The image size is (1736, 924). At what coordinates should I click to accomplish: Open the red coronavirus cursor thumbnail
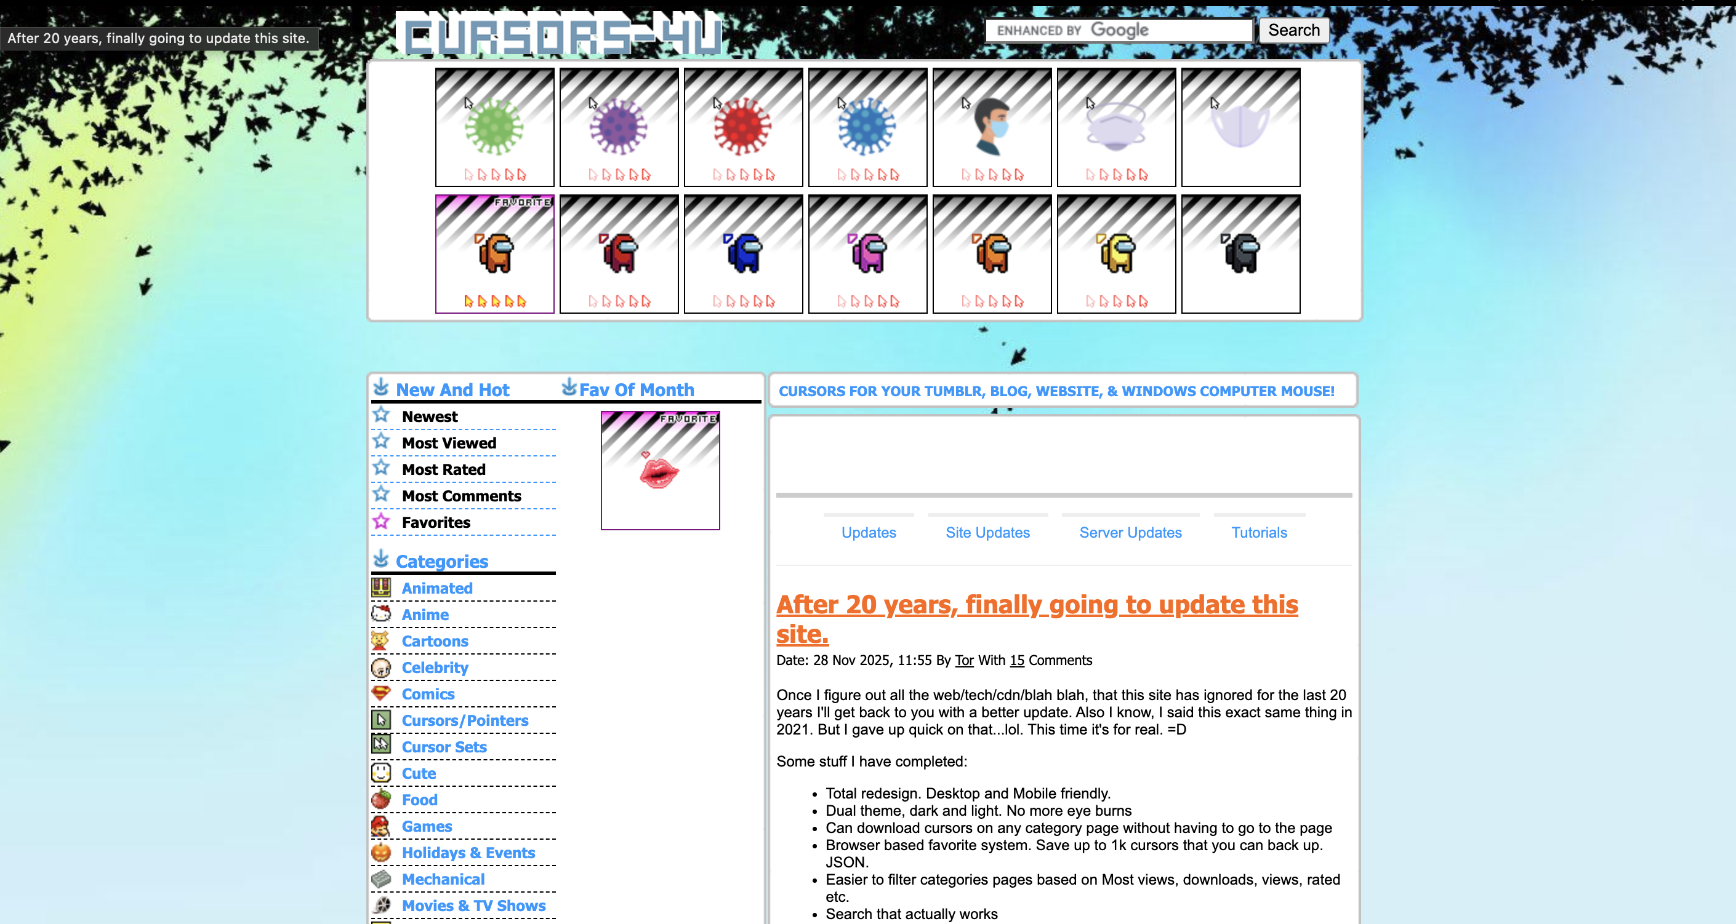click(x=742, y=127)
